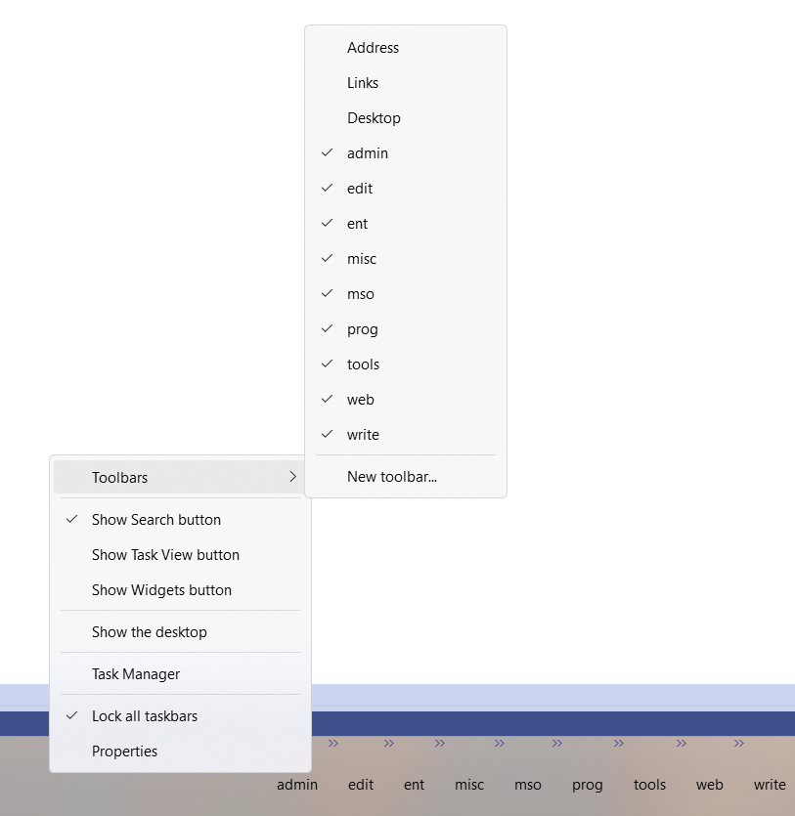Choose Show the desktop
Screen dimensions: 795x816
click(x=181, y=631)
